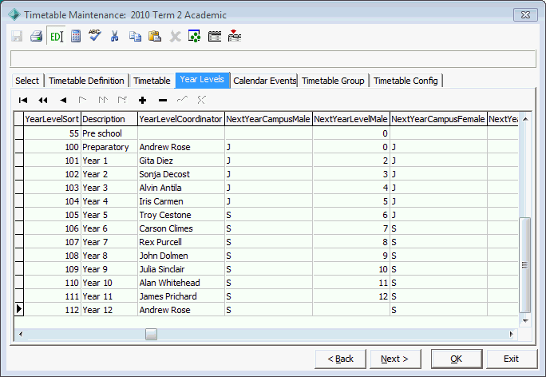Viewport: 546px width, 377px height.
Task: Insert a new record with plus icon
Action: pos(142,101)
